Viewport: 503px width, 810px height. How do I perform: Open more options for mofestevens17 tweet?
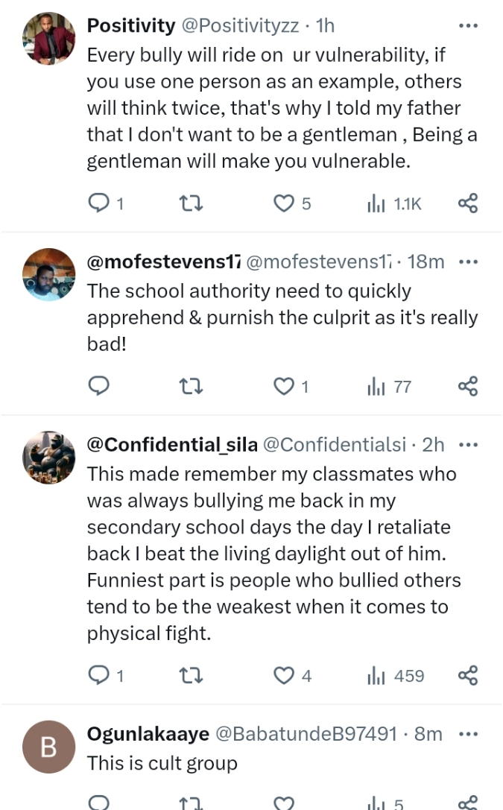coord(469,262)
